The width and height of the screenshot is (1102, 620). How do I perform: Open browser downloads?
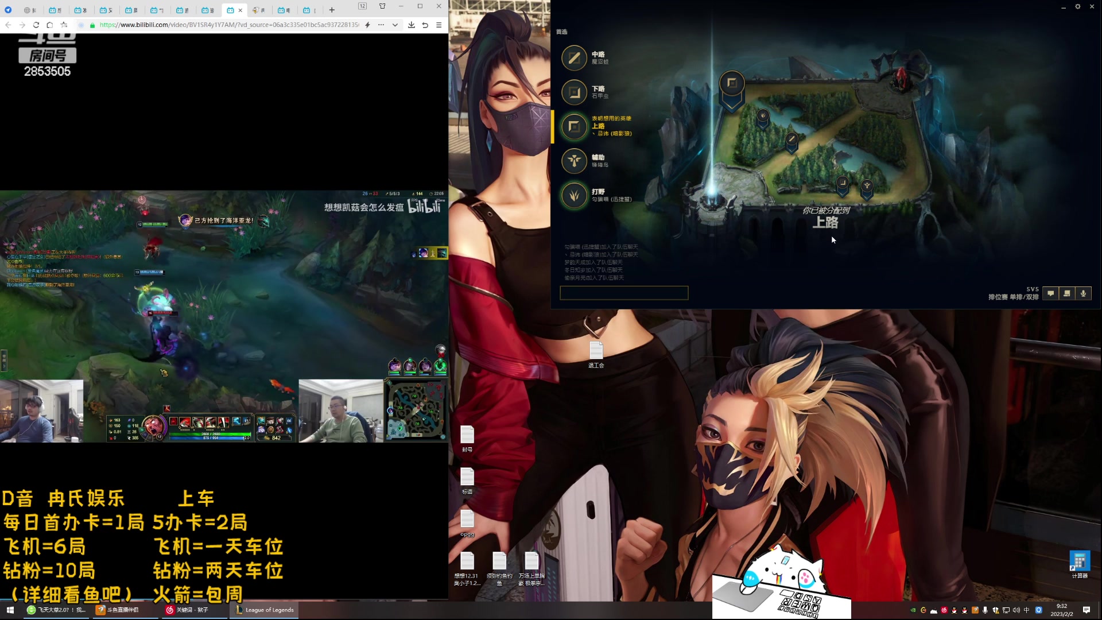(x=412, y=25)
